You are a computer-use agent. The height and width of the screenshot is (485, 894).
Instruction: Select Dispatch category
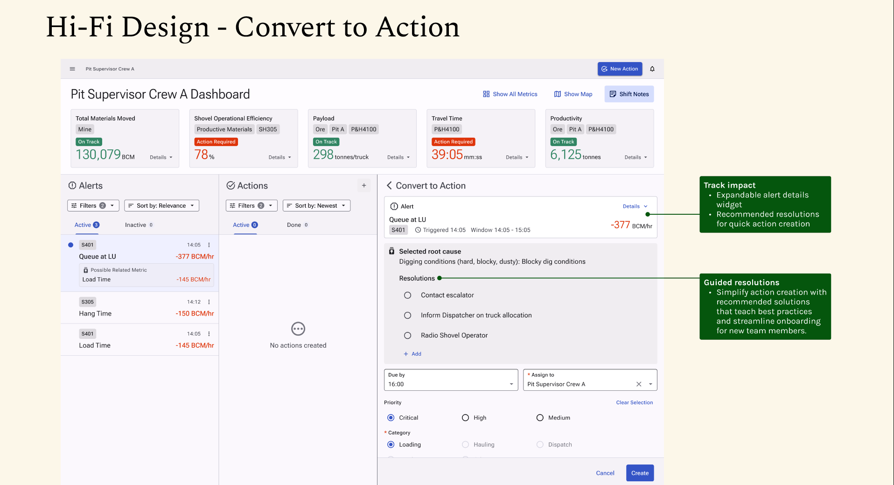540,444
